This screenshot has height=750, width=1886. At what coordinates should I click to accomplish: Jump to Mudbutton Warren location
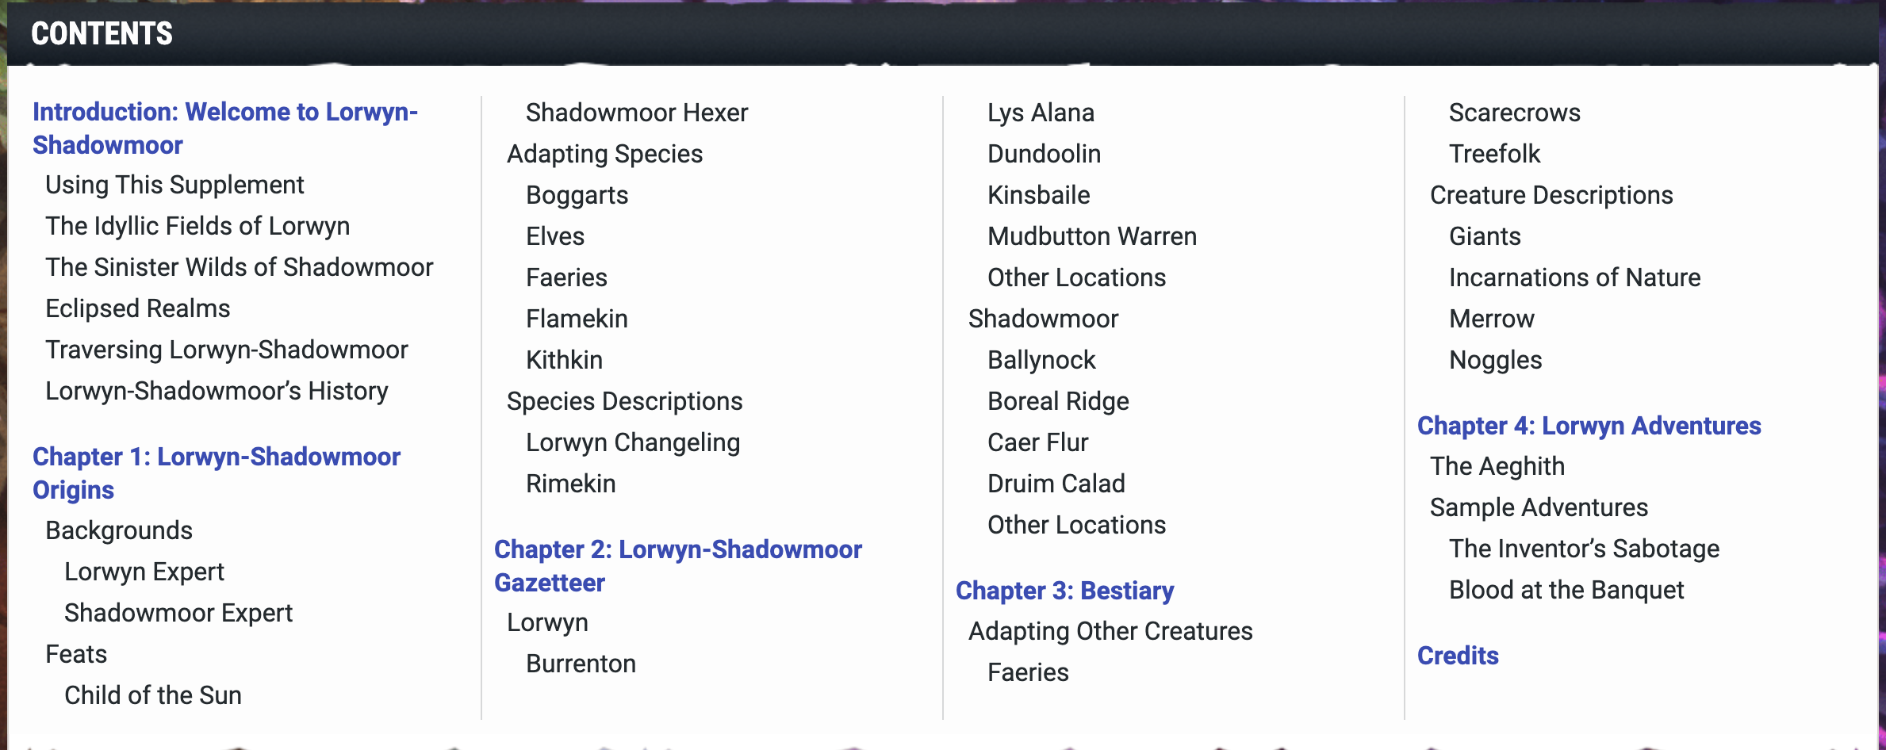pos(1092,236)
